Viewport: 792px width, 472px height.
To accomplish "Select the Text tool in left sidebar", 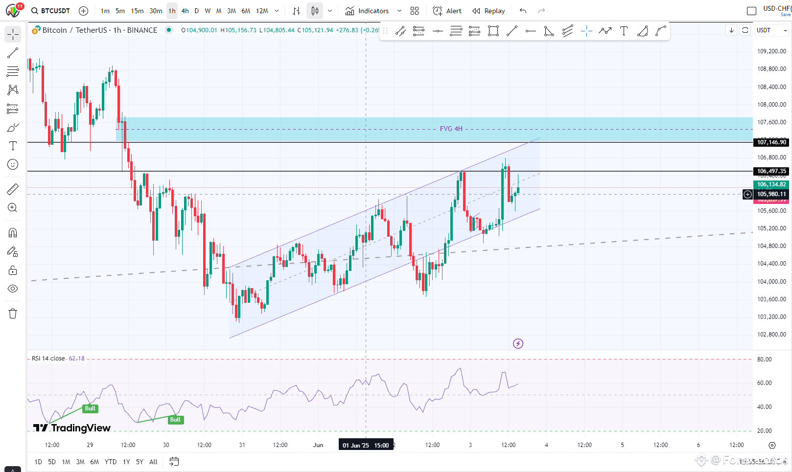I will (x=13, y=146).
